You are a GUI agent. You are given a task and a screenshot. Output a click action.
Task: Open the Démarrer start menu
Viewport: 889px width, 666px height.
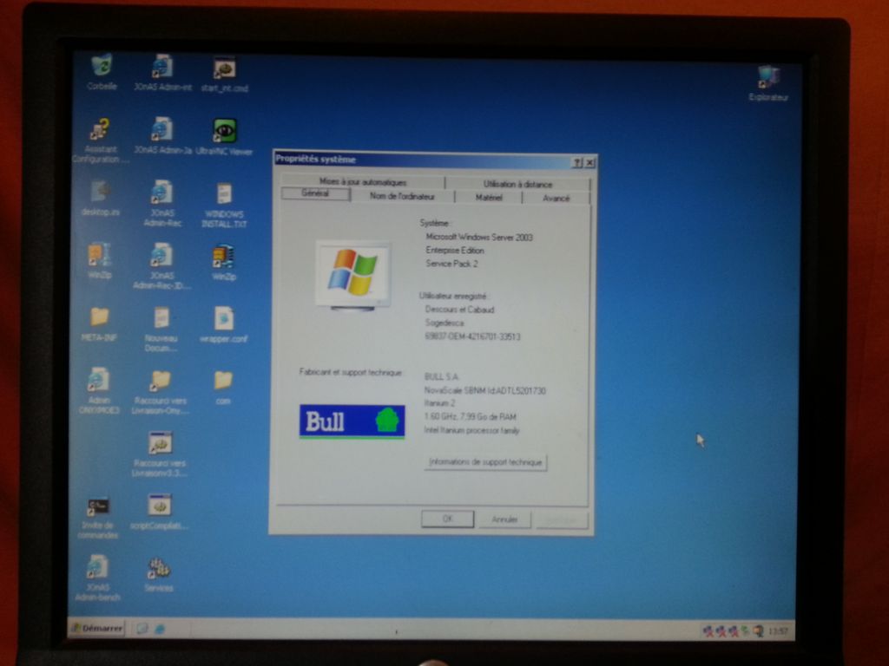click(x=97, y=628)
